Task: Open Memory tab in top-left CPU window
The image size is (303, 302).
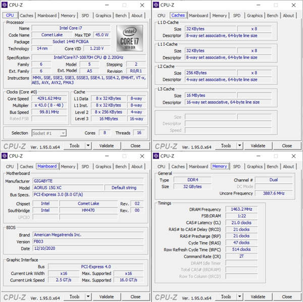Action: click(x=68, y=16)
